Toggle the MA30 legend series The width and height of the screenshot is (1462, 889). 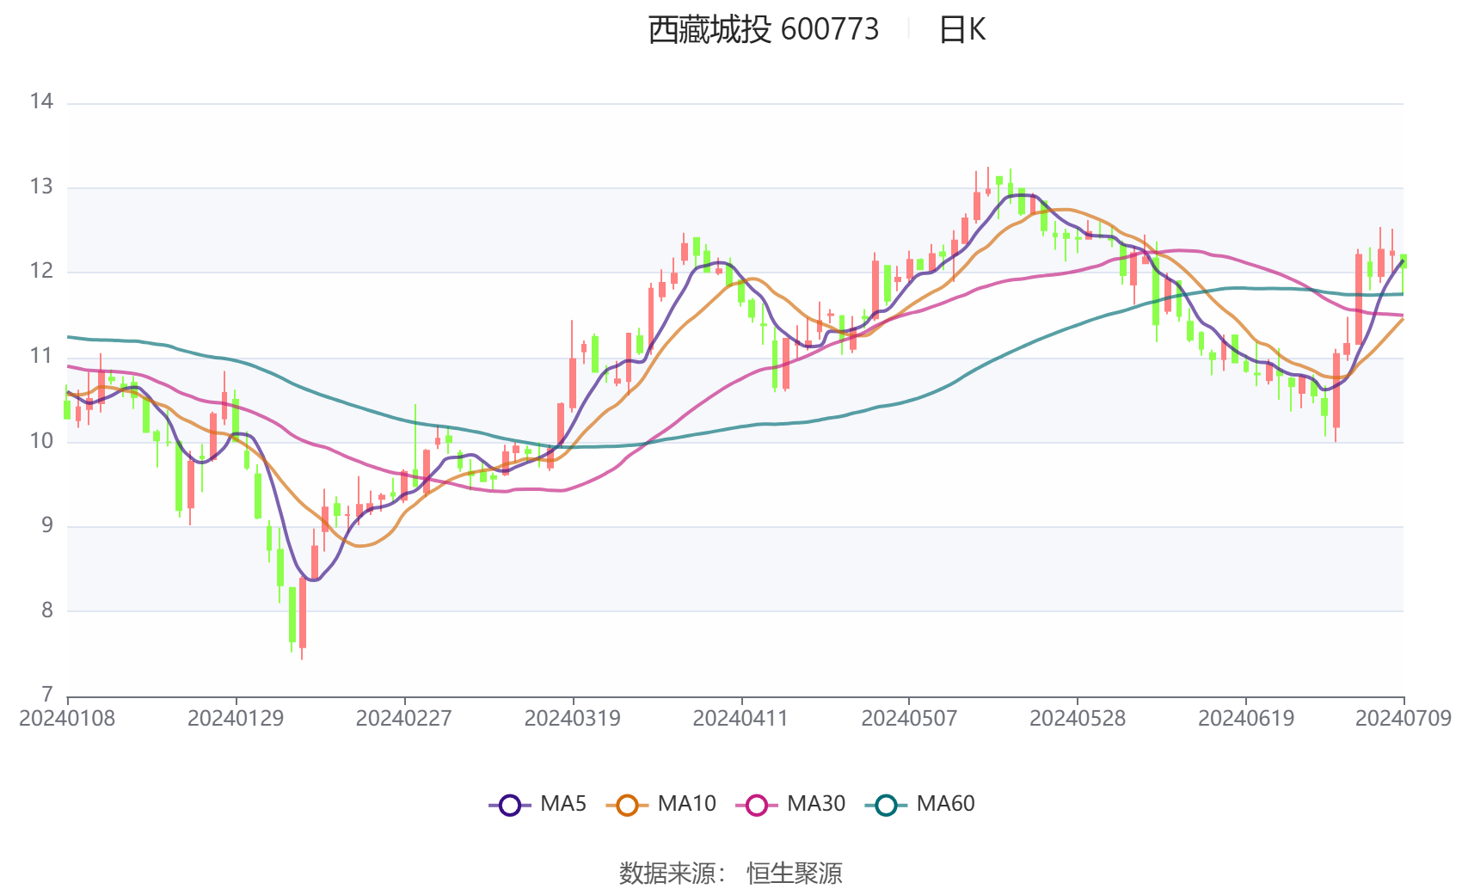click(790, 805)
